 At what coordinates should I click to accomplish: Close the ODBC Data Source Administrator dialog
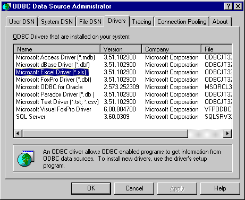[x=238, y=6]
